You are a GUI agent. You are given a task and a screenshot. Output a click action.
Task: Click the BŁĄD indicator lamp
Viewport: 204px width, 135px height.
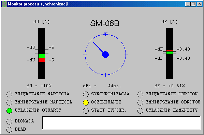[x=9, y=130]
